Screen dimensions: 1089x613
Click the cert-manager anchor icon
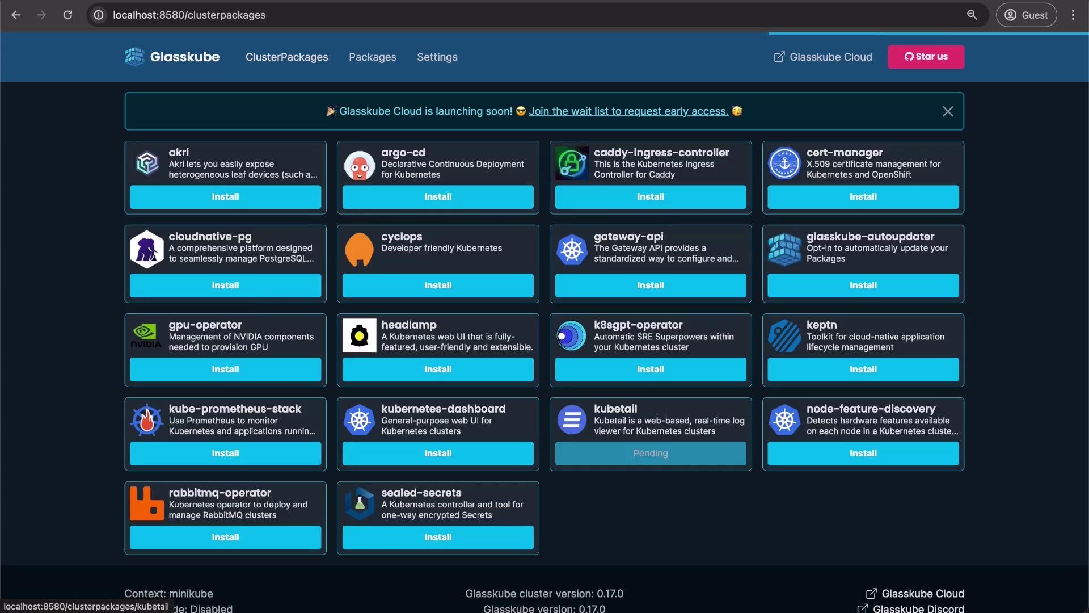(784, 163)
